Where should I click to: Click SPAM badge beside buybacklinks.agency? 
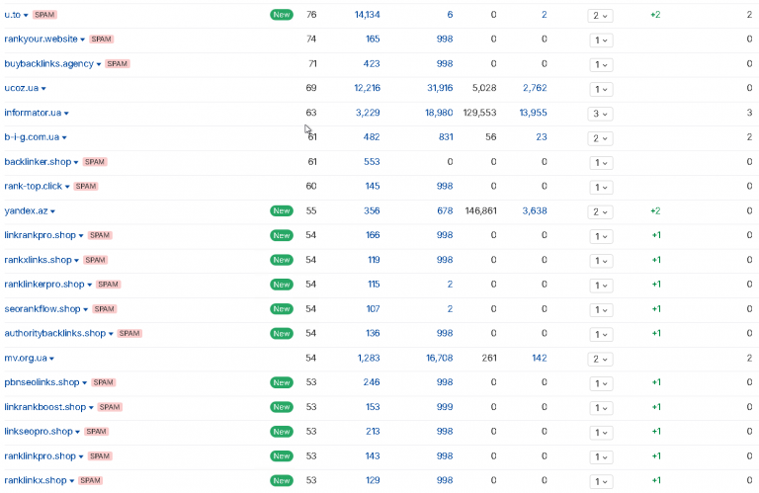click(118, 64)
